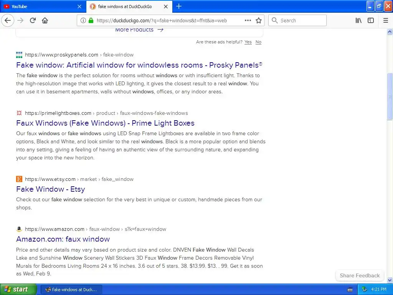Click the primelightboxes.com URL breadcrumb
The height and width of the screenshot is (295, 393).
tap(106, 113)
